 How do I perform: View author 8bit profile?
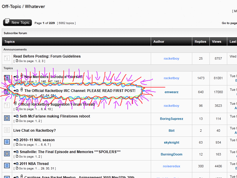pyautogui.click(x=172, y=131)
